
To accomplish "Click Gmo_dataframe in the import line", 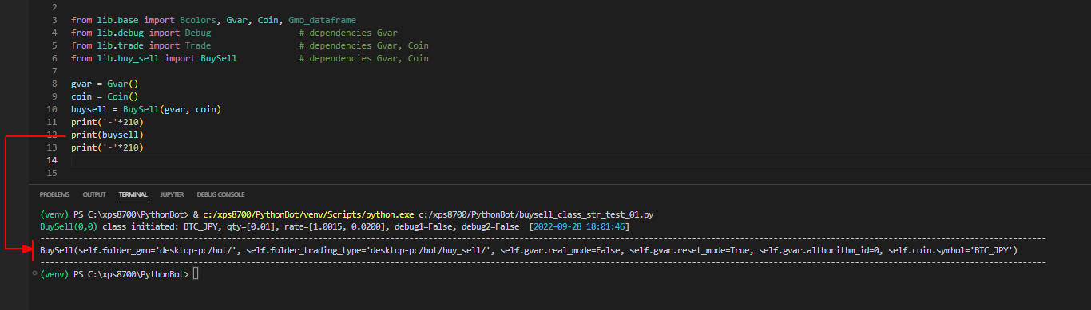I will click(x=322, y=20).
